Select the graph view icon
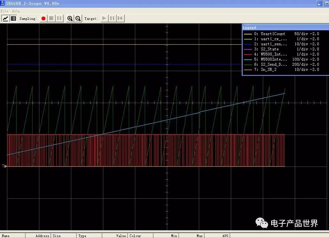The width and height of the screenshot is (329, 238). tap(5, 18)
